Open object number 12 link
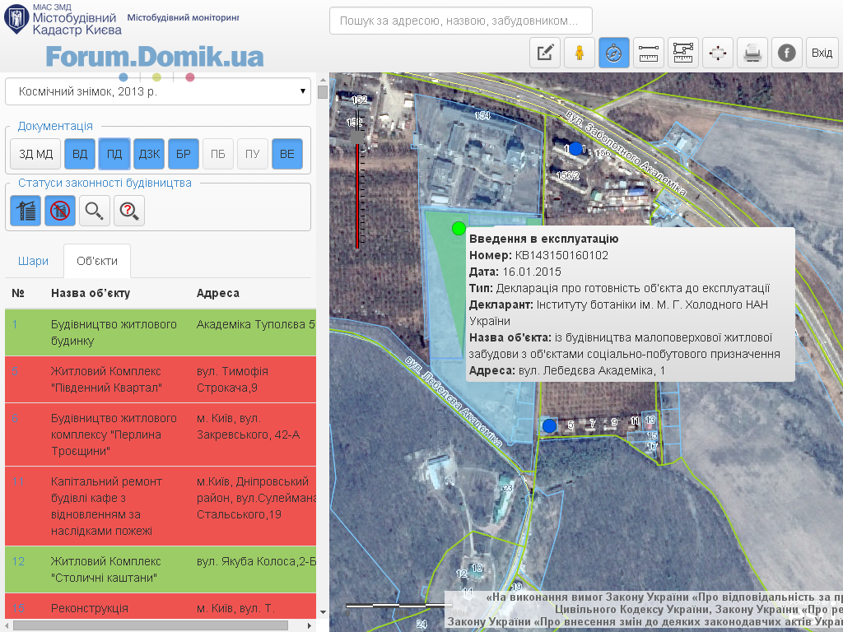 pyautogui.click(x=18, y=561)
